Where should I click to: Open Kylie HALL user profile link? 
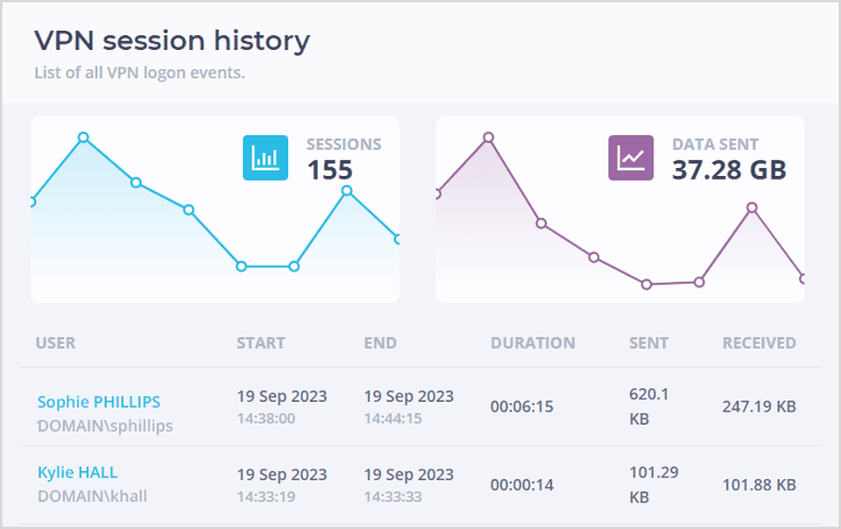coord(77,472)
